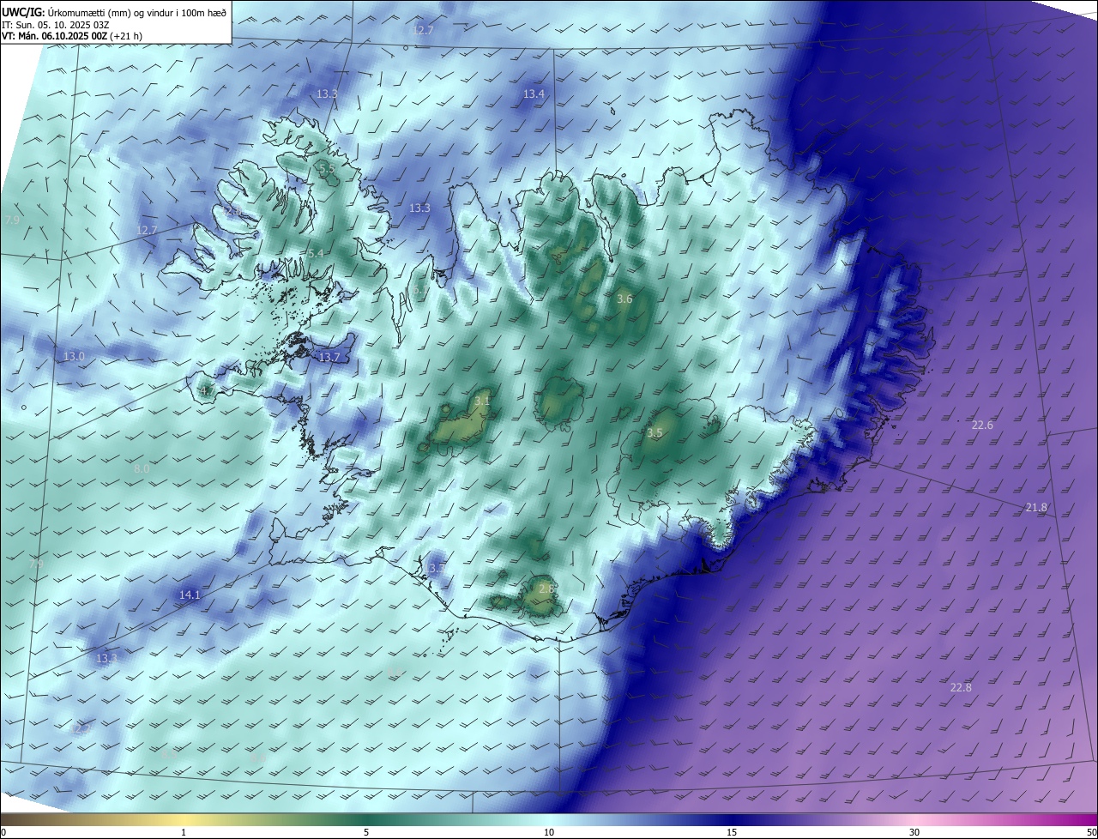Click the 8.0 value label over the sea
This screenshot has width=1098, height=839.
click(142, 469)
